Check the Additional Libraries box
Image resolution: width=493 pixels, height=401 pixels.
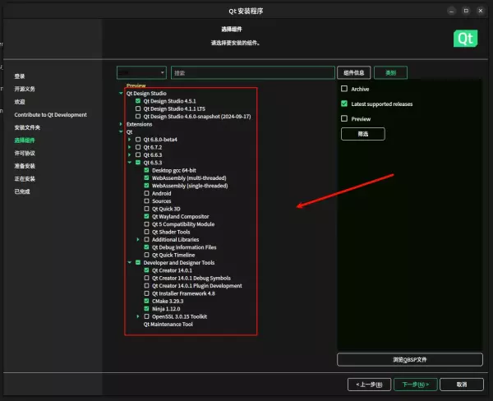point(146,240)
